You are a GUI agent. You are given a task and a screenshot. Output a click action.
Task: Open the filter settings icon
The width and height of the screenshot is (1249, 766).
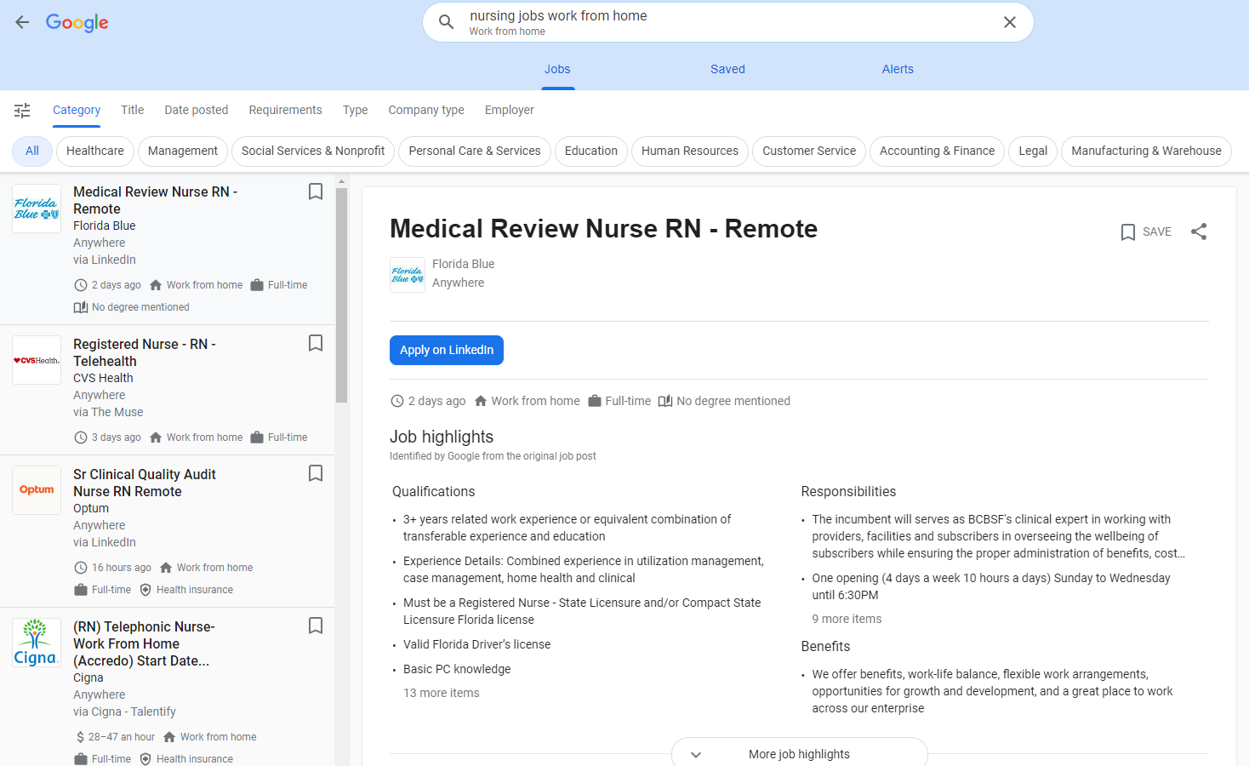point(22,111)
